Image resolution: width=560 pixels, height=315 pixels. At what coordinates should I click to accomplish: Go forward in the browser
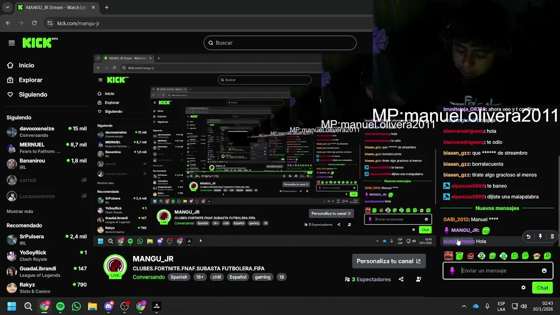tap(21, 23)
